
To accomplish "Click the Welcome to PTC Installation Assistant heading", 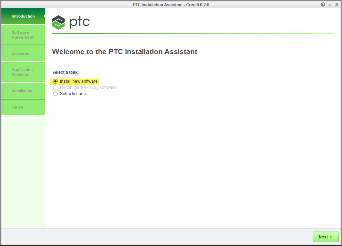I will [124, 52].
